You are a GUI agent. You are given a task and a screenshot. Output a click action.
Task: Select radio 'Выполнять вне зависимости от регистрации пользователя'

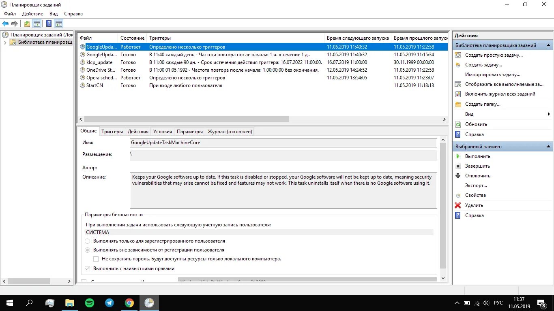88,250
